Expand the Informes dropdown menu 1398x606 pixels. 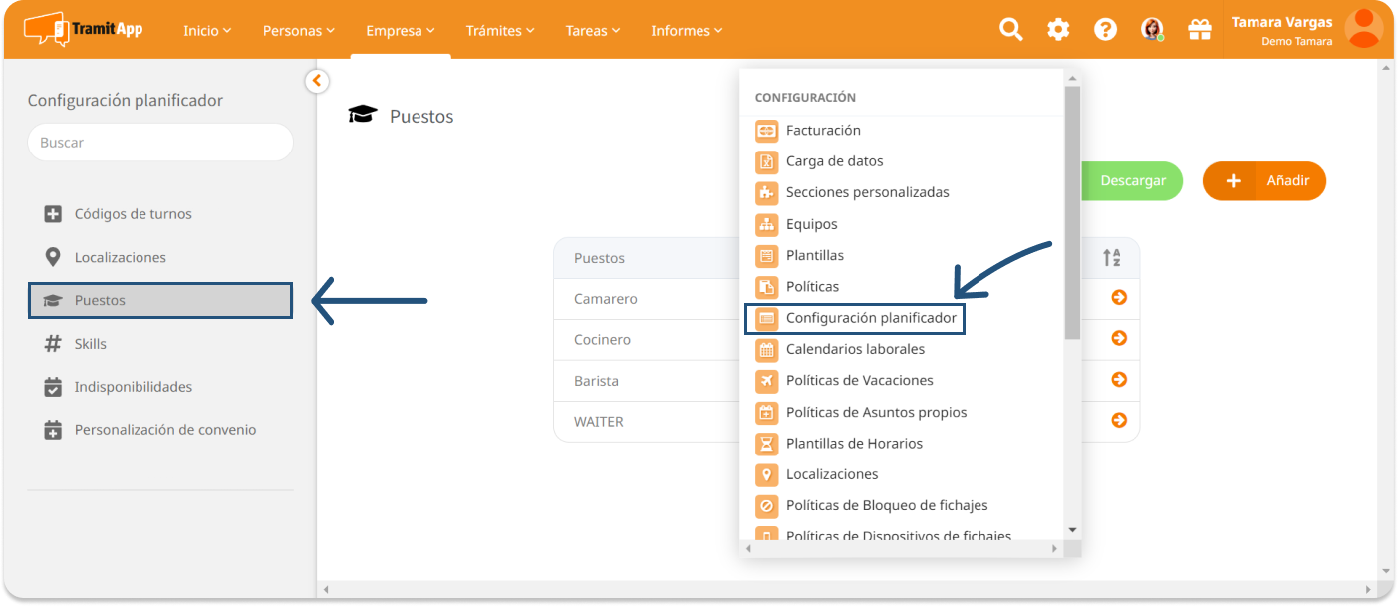pyautogui.click(x=687, y=31)
